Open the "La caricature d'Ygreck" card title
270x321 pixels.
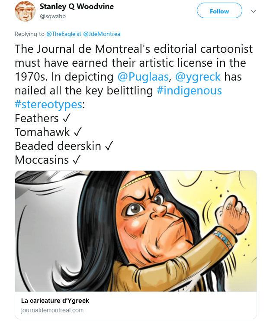tap(55, 301)
